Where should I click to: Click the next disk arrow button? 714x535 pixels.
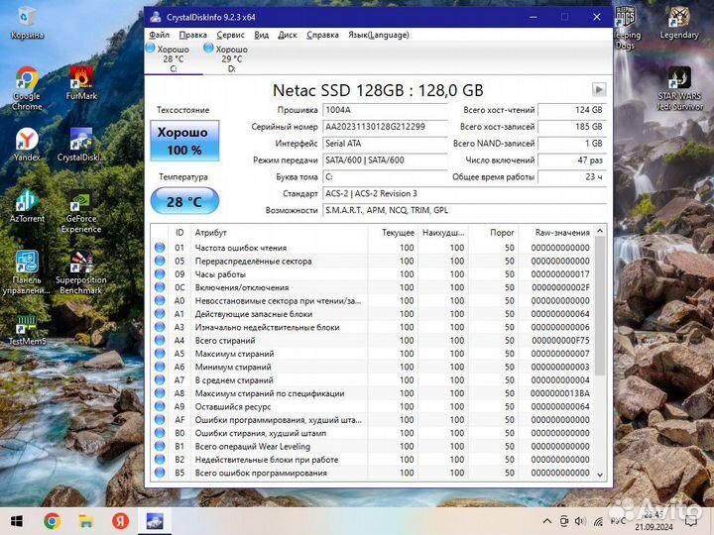tap(599, 89)
